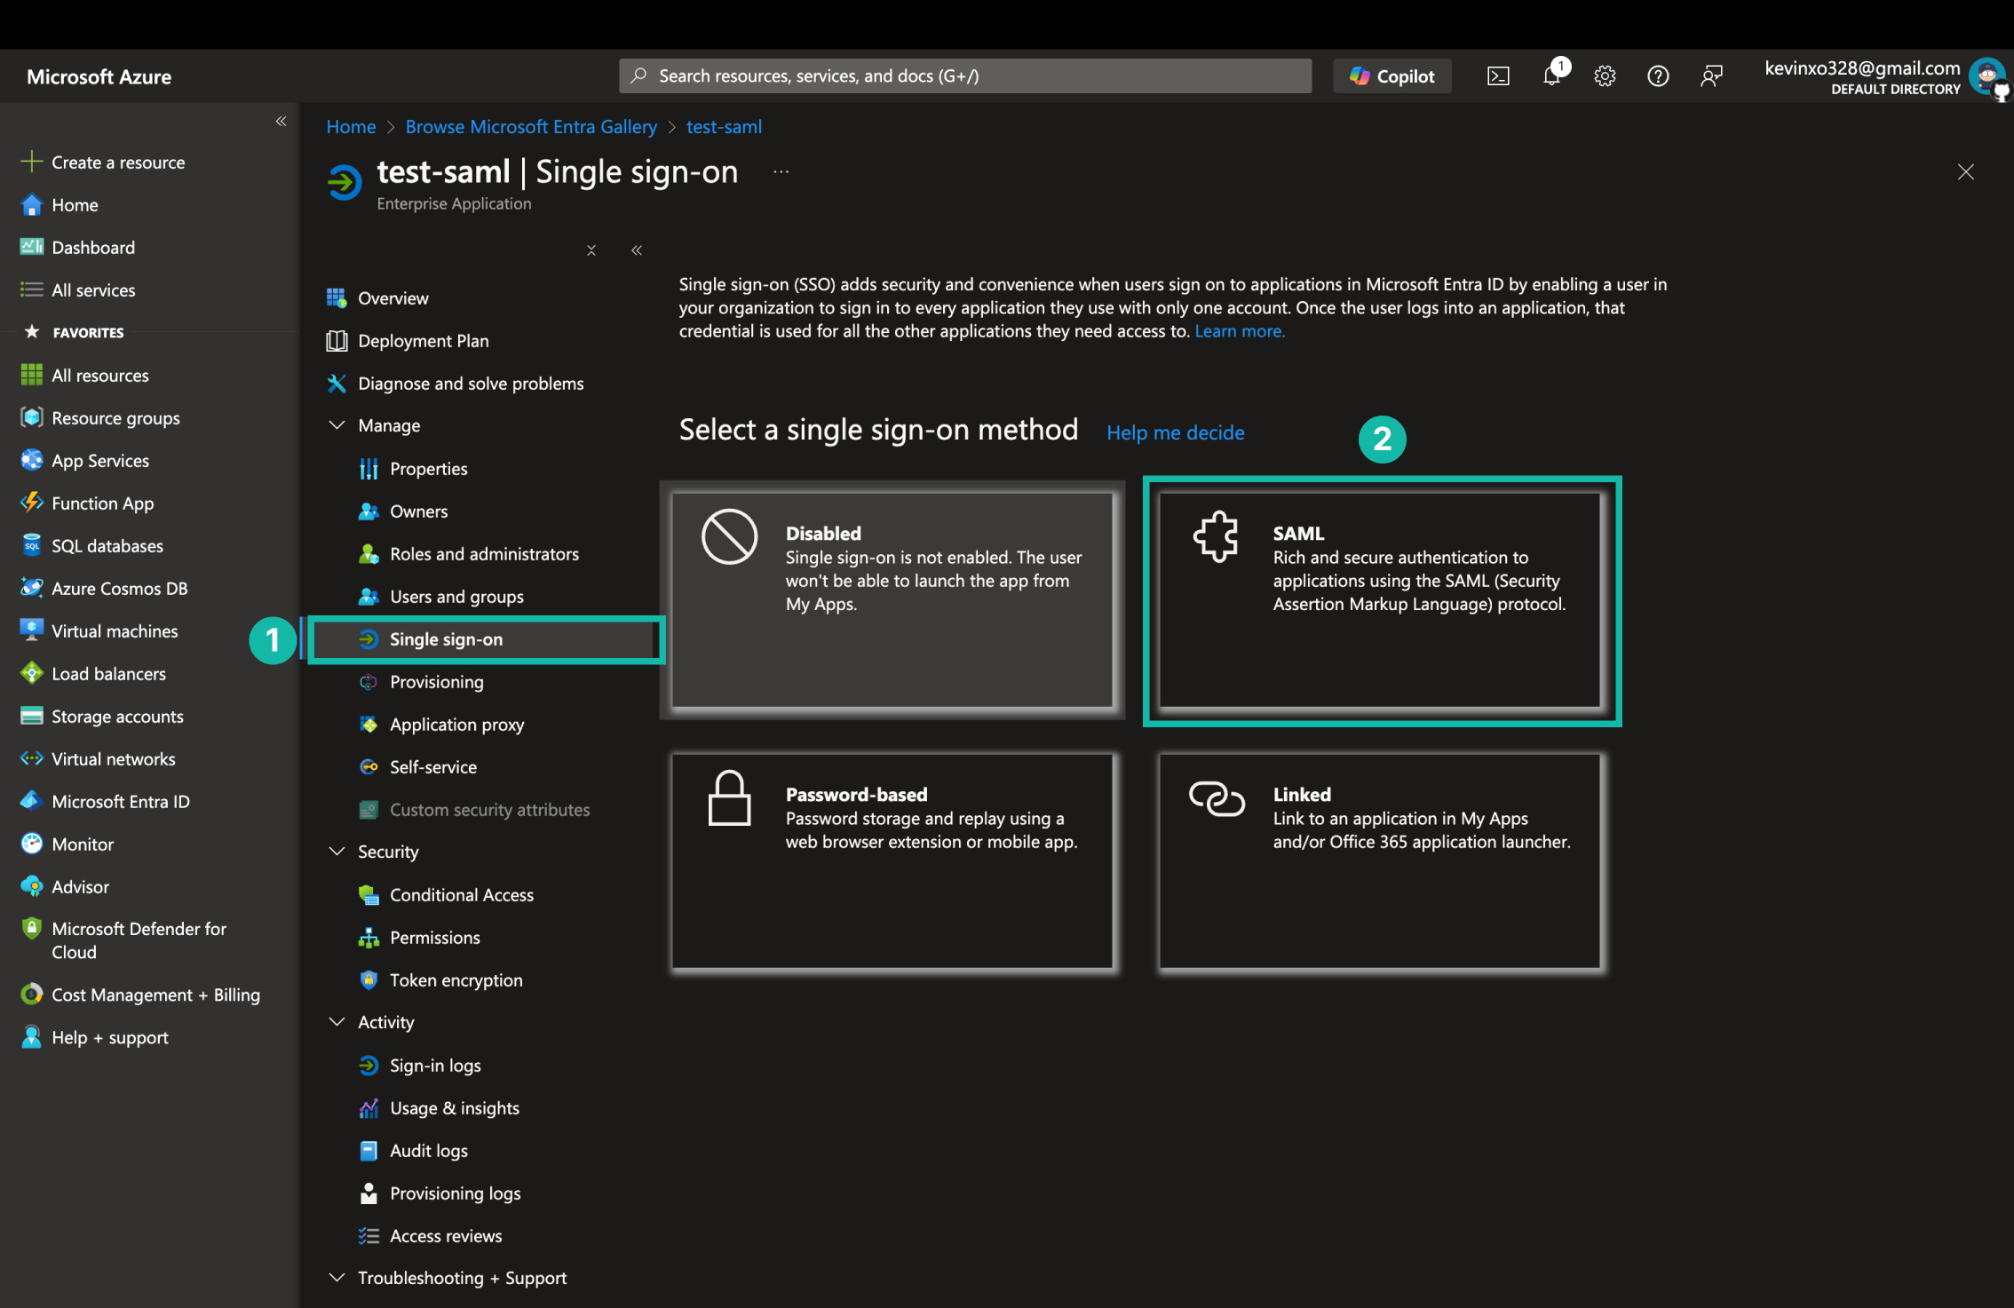Click the Storage accounts icon

coord(32,716)
